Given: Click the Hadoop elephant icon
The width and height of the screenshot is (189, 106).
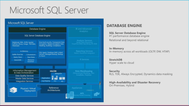Looking at the screenshot, I should [97, 94].
